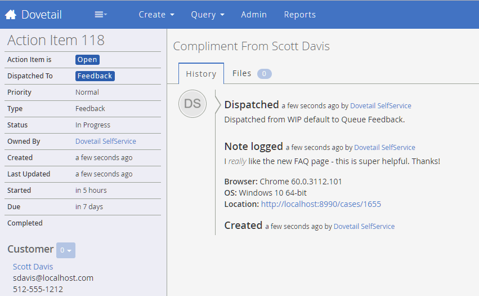Image resolution: width=479 pixels, height=296 pixels.
Task: Select the History tab
Action: point(201,74)
